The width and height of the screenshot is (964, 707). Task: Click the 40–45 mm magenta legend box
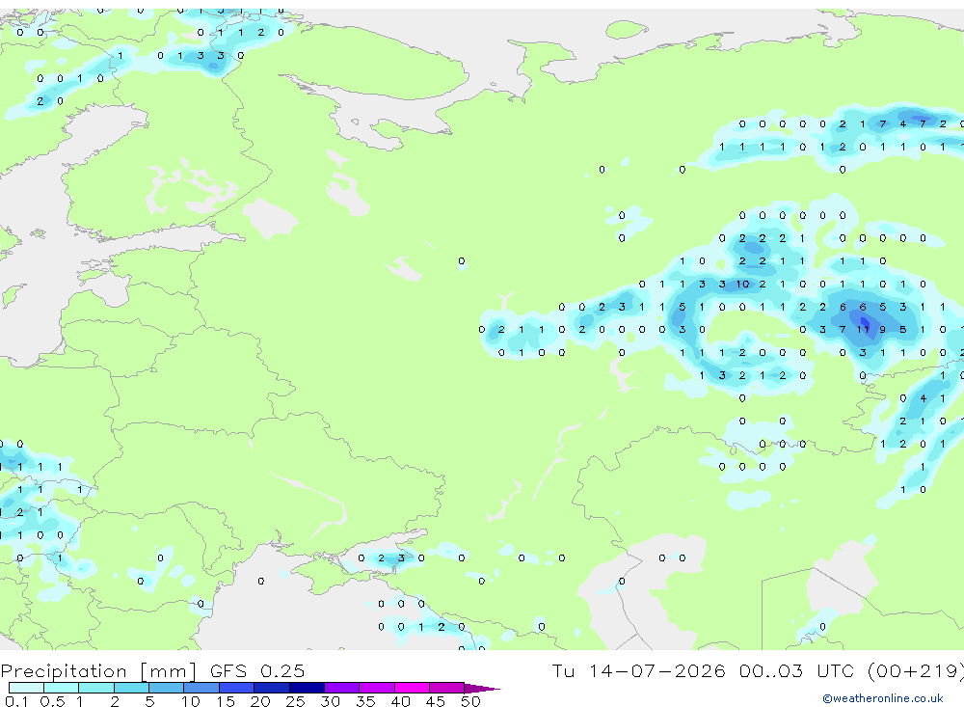point(412,688)
